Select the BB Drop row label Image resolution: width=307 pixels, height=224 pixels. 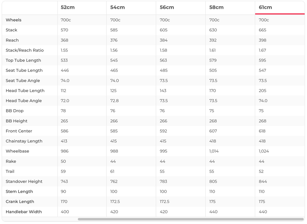14,111
